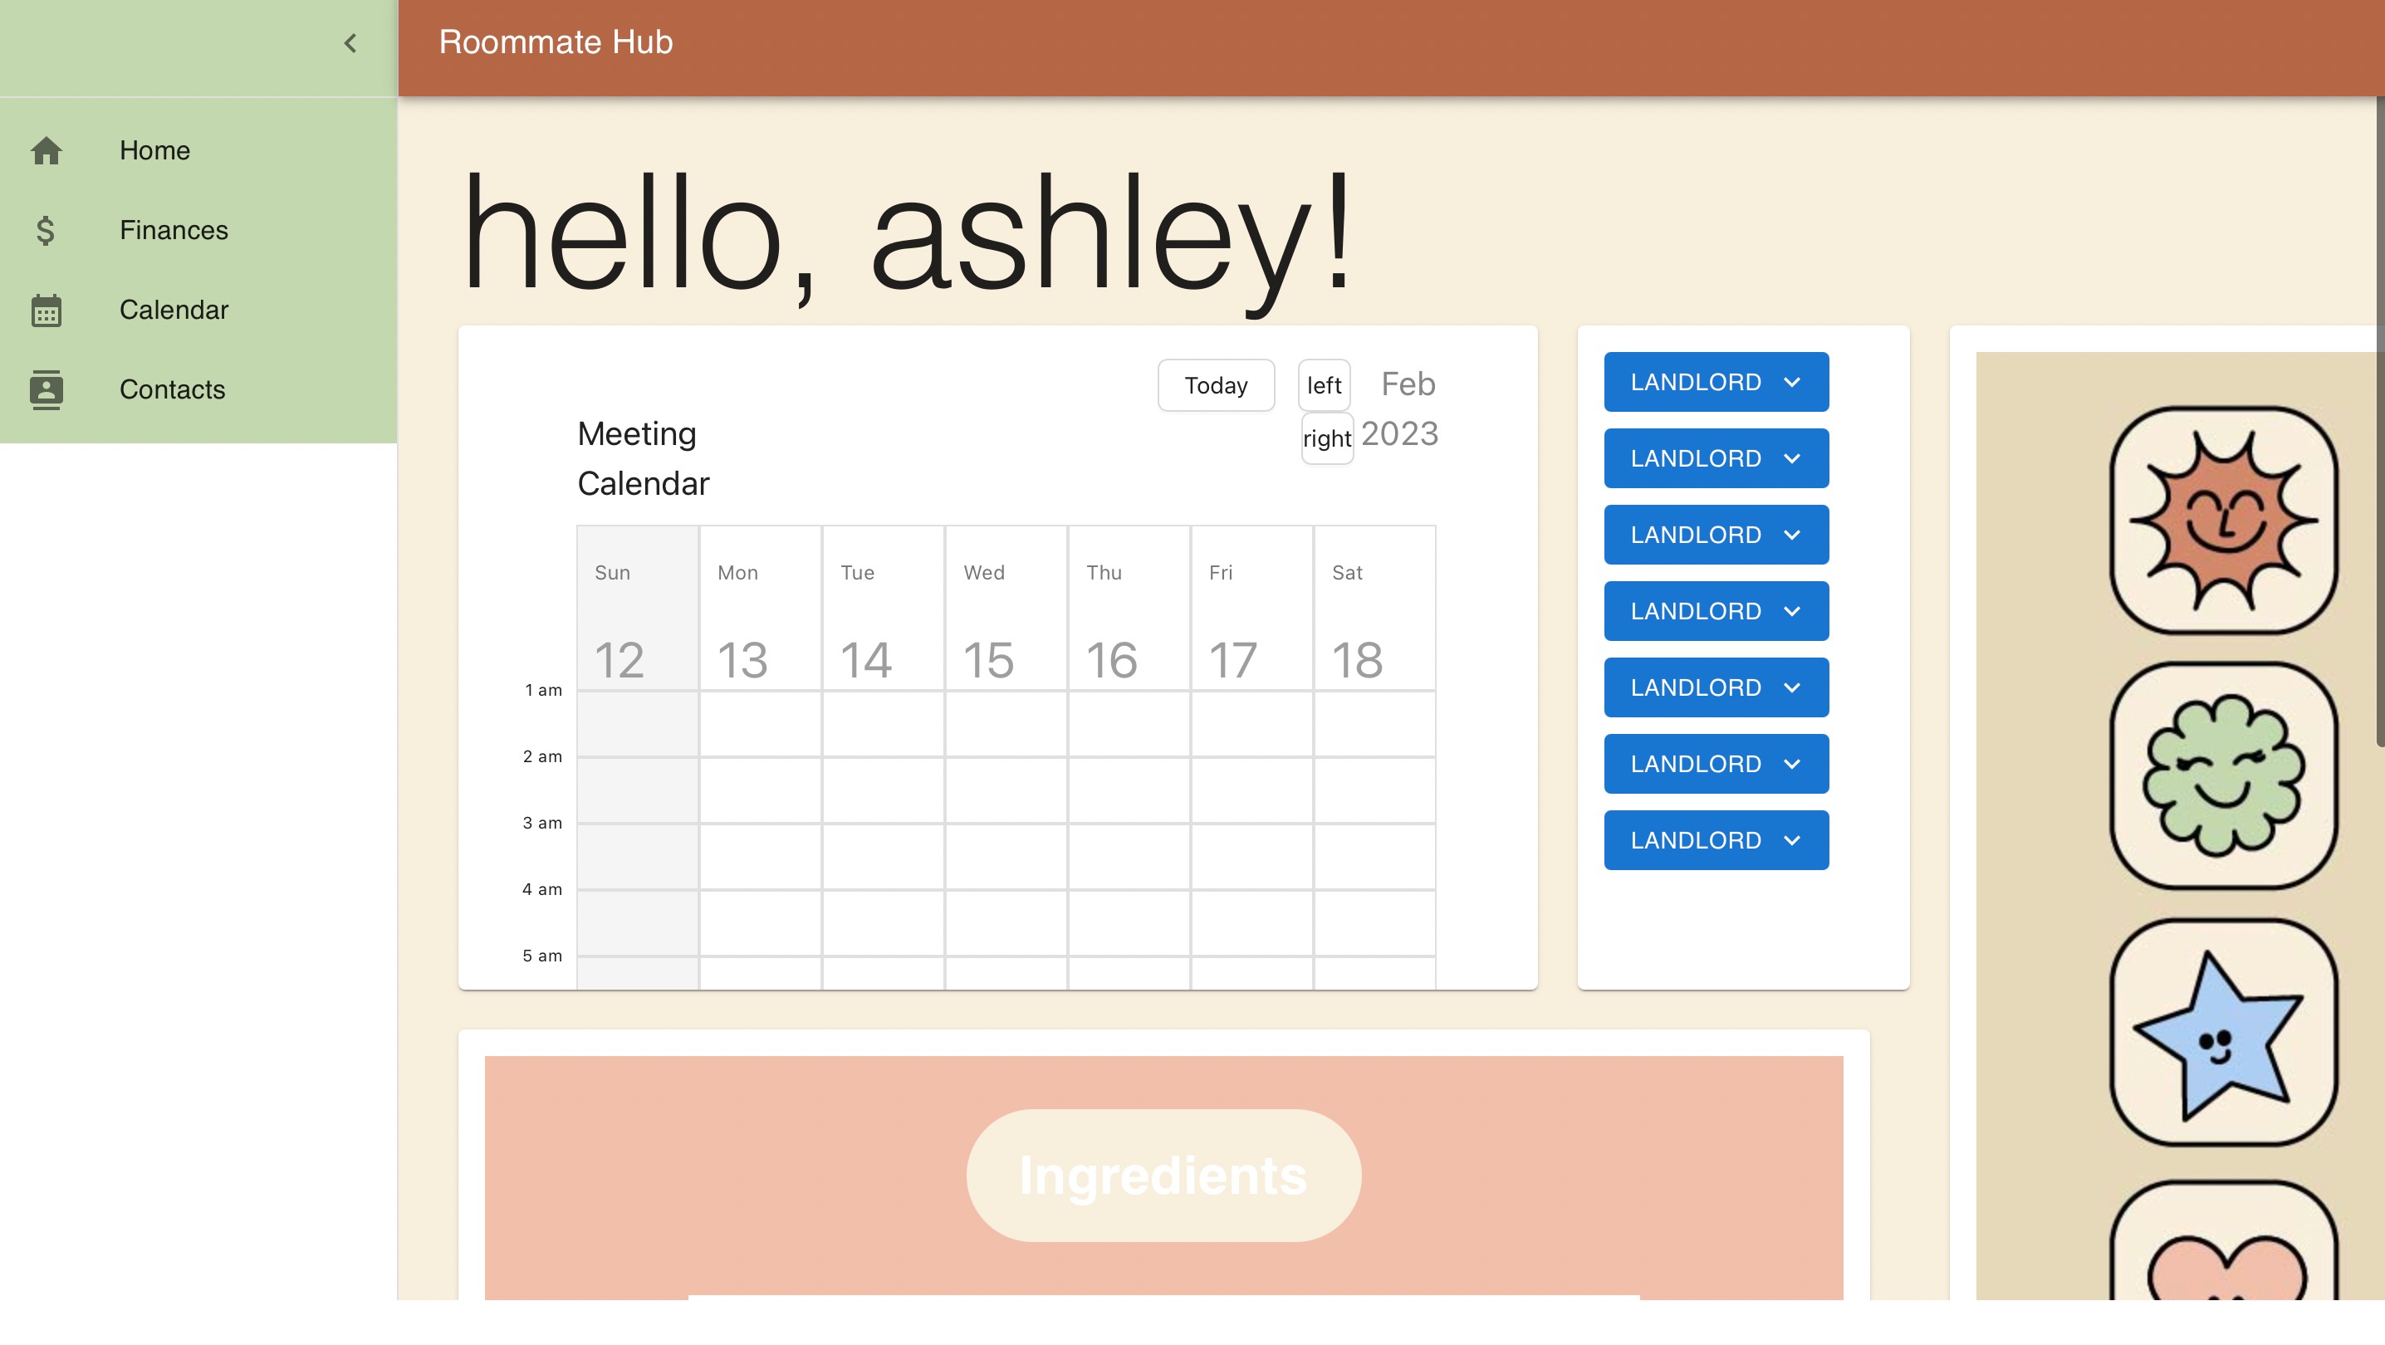Collapse the sidebar with the chevron arrow
2385x1345 pixels.
350,42
